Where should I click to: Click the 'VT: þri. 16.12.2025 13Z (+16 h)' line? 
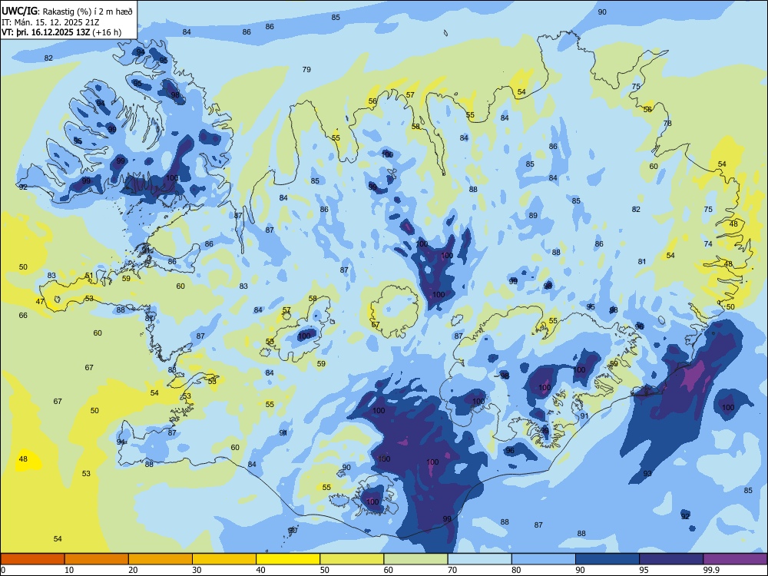[x=61, y=32]
